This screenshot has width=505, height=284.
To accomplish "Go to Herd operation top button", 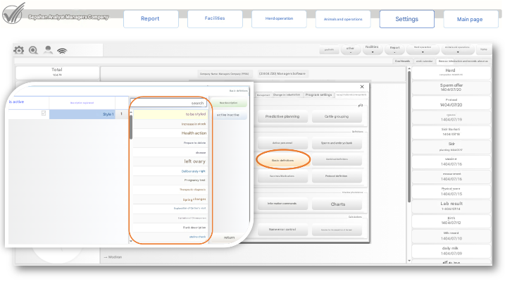I will (x=279, y=19).
